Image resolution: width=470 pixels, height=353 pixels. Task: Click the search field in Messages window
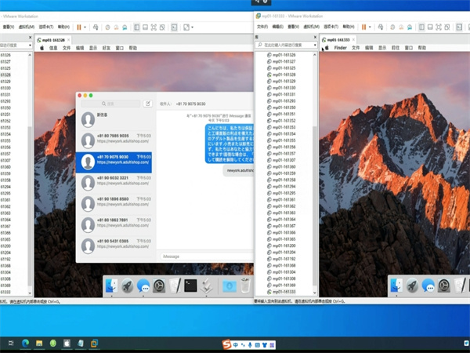110,103
